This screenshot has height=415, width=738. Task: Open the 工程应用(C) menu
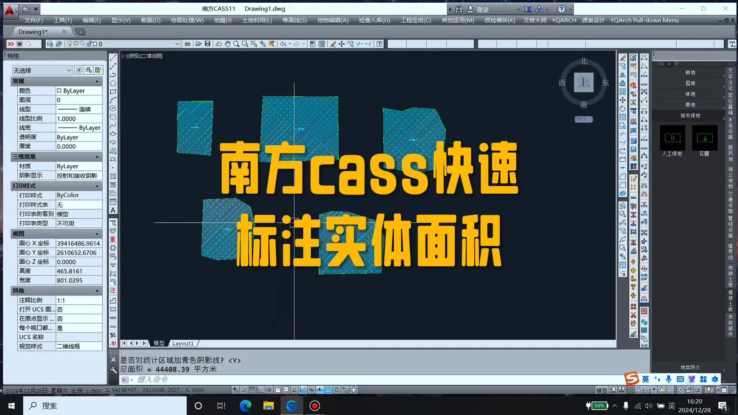[416, 20]
